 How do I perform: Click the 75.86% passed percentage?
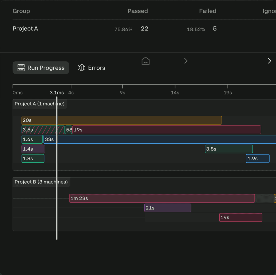123,29
